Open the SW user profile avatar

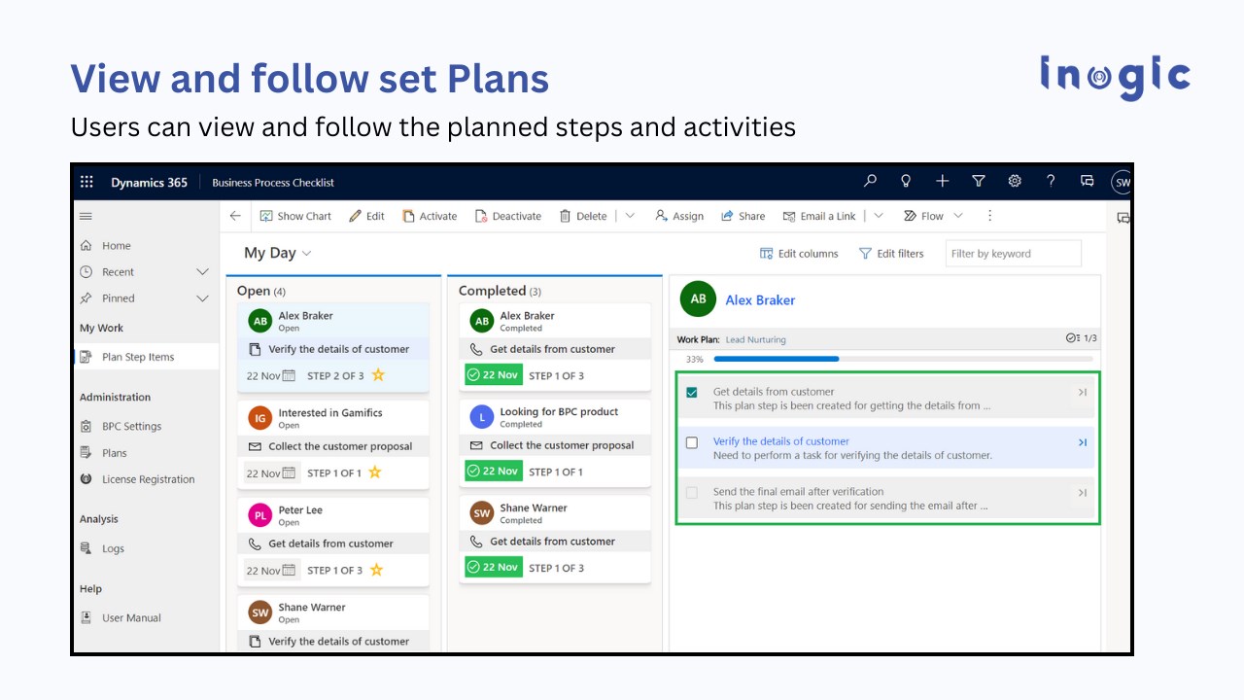click(x=1122, y=182)
